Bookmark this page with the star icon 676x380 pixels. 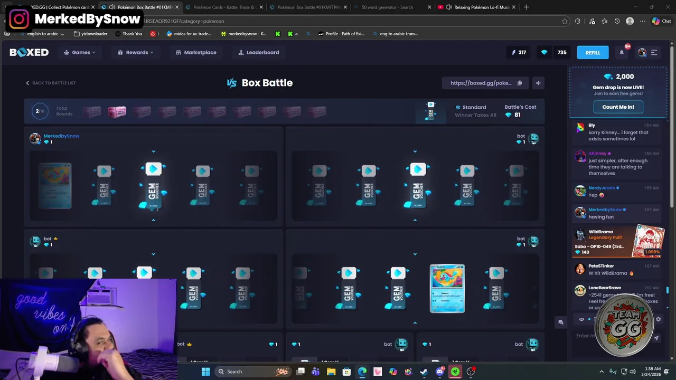click(565, 21)
